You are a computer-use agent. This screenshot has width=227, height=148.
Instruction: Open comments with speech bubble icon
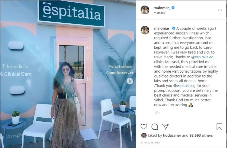pyautogui.click(x=155, y=127)
